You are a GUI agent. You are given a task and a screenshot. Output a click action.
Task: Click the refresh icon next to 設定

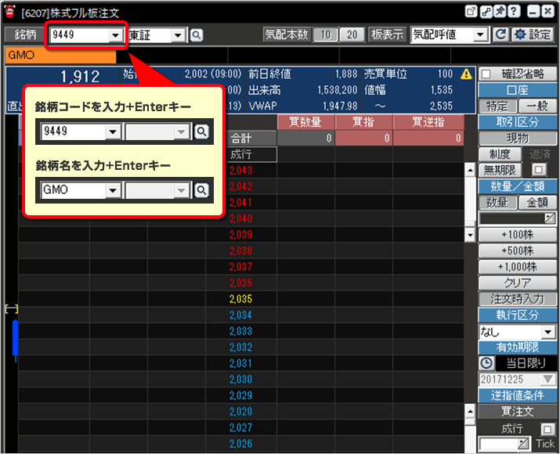[x=501, y=34]
